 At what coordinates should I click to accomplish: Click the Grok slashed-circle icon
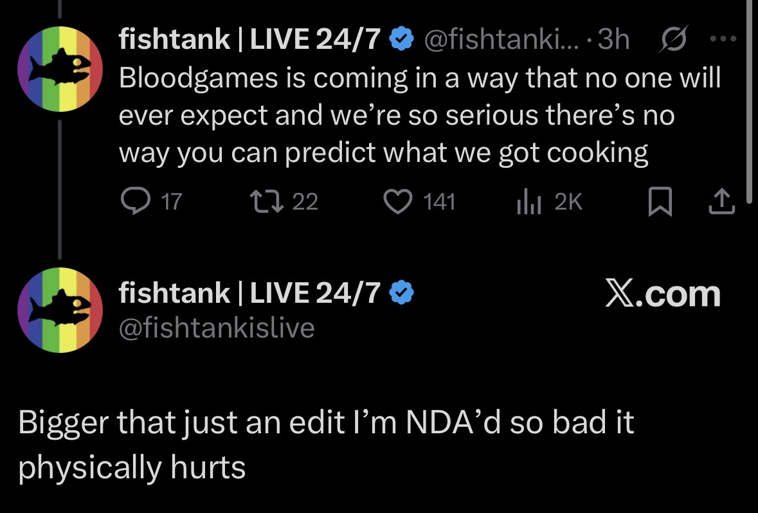(x=673, y=39)
